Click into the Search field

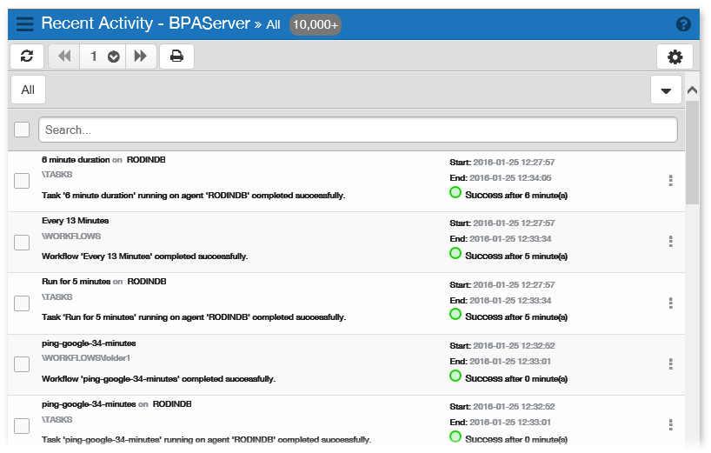click(x=357, y=130)
